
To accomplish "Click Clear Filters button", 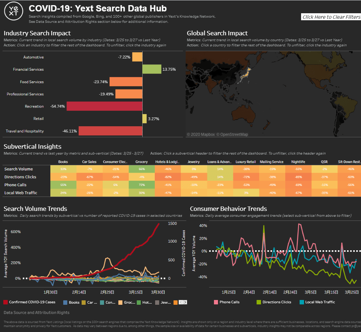I will pyautogui.click(x=331, y=17).
